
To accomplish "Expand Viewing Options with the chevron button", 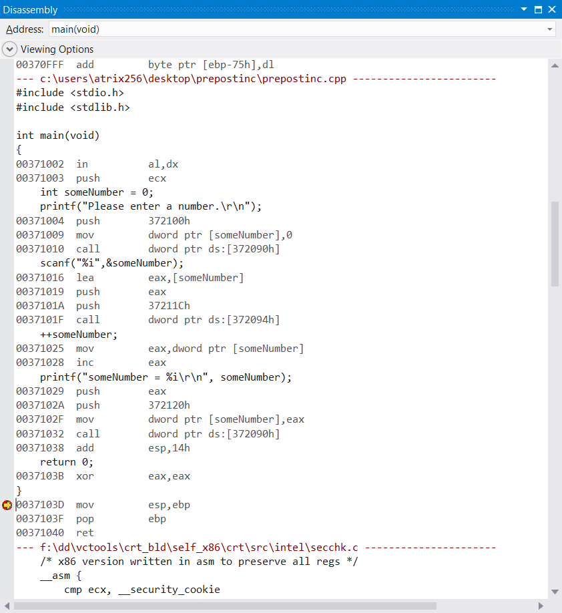I will [x=9, y=49].
